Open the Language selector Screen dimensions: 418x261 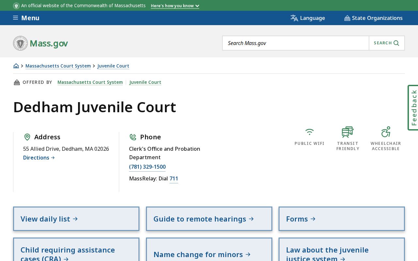tap(308, 18)
